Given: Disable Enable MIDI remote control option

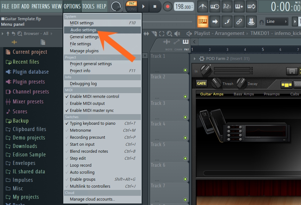Looking at the screenshot, I should [94, 96].
